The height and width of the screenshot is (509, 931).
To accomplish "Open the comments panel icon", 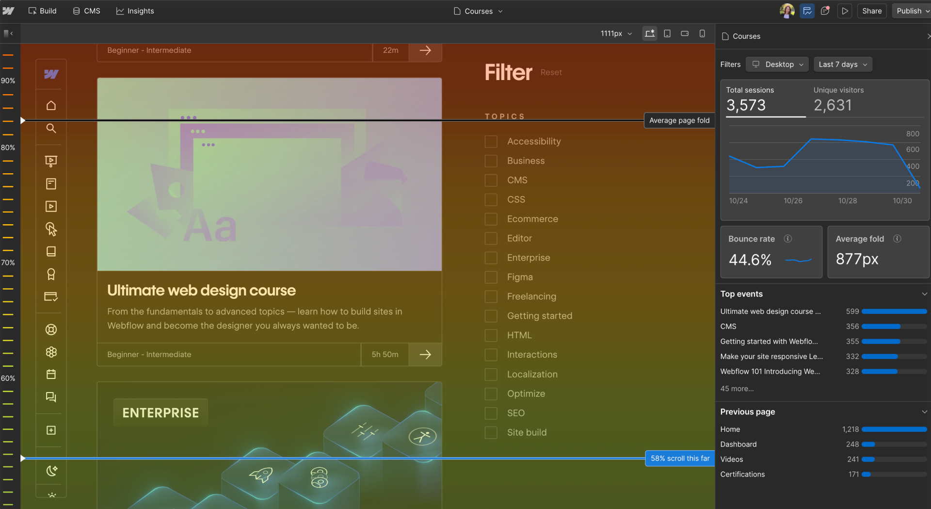I will pos(825,11).
